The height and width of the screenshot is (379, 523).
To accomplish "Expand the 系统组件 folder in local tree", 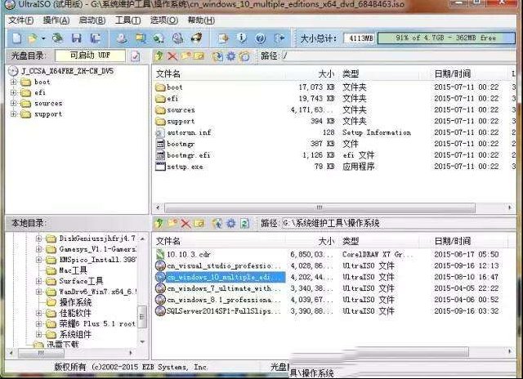I will (38, 334).
